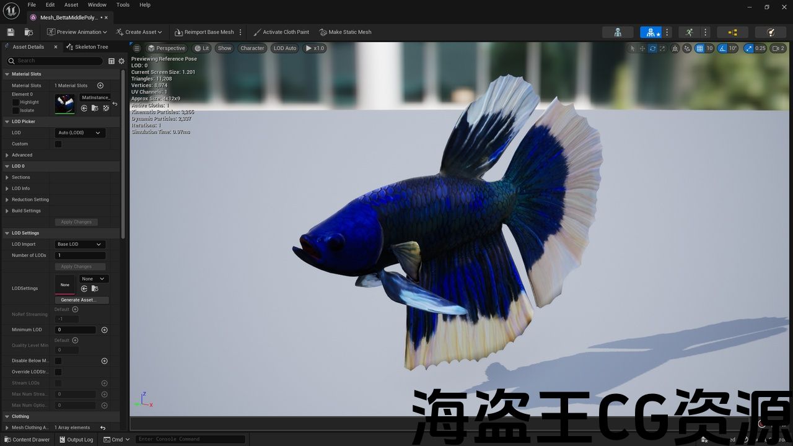Click the material thumbnail for Element 0
Image resolution: width=793 pixels, height=446 pixels.
point(64,103)
